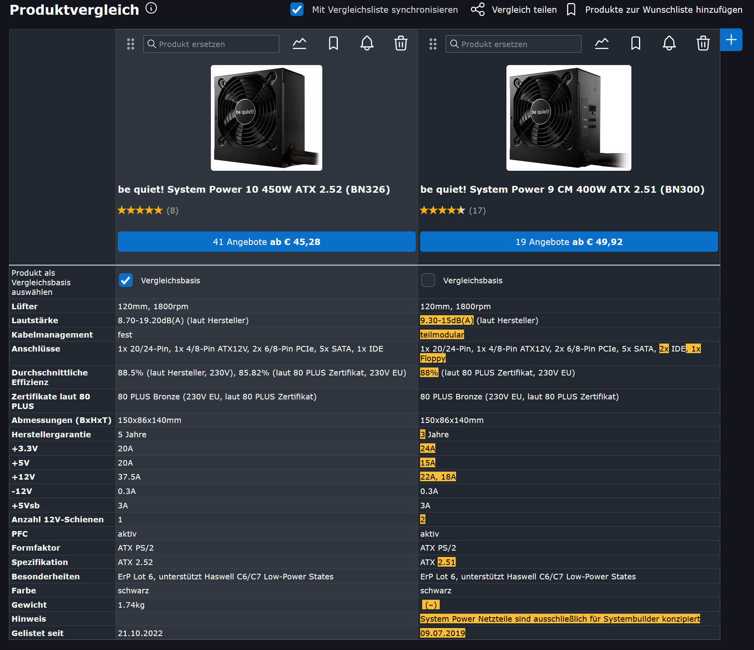Viewport: 754px width, 650px height.
Task: Delete System Power 9 CM 400W from comparison
Action: [x=703, y=43]
